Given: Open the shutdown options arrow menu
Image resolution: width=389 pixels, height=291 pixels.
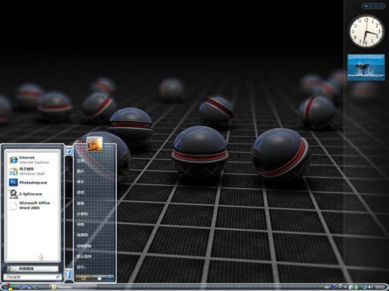Looking at the screenshot, I should tap(111, 278).
